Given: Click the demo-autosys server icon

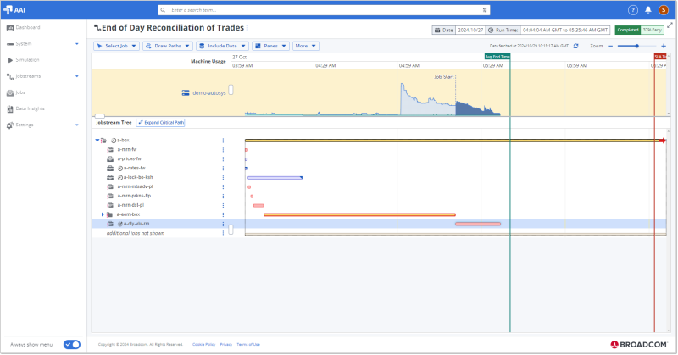Looking at the screenshot, I should 186,92.
